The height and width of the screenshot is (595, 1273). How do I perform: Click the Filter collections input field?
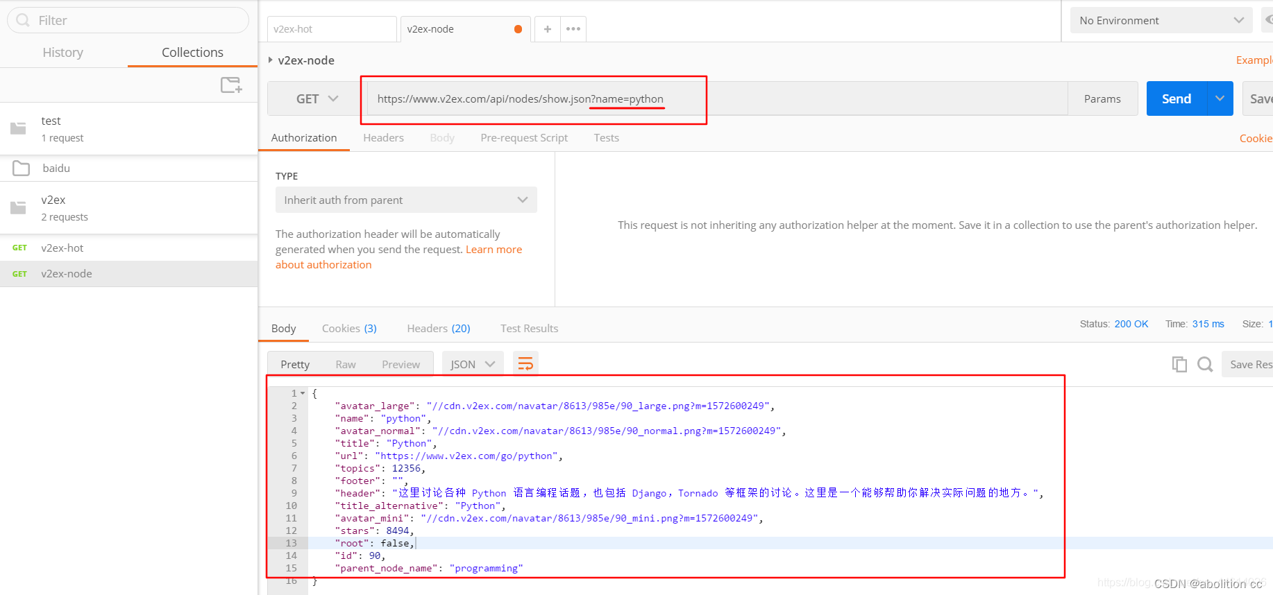(x=128, y=20)
